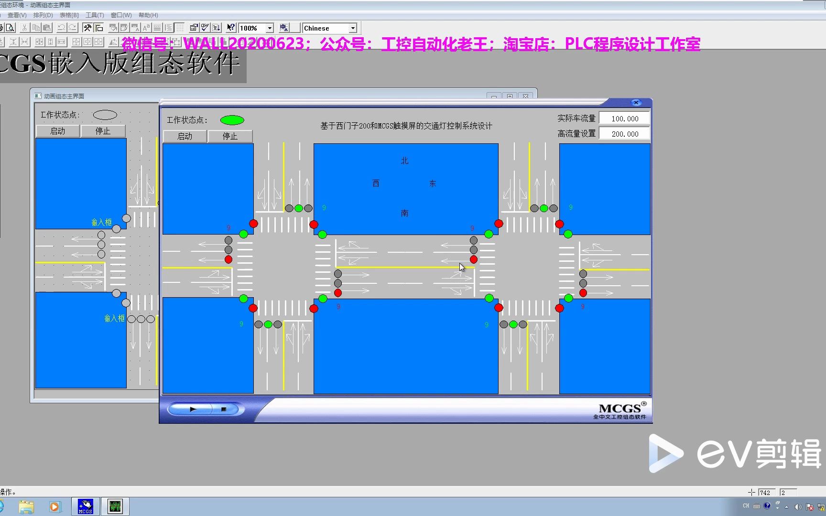Click 停止 button in background design window

click(103, 131)
